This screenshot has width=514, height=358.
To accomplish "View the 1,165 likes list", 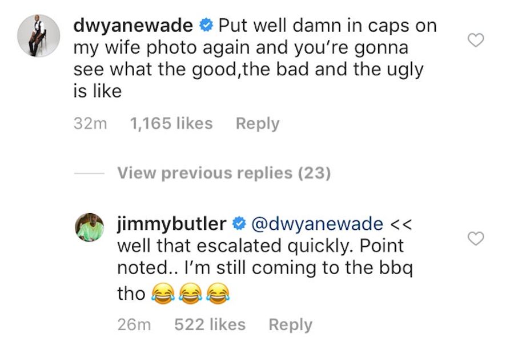I will coord(171,124).
